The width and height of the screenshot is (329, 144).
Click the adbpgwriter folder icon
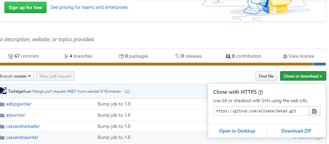click(2, 104)
